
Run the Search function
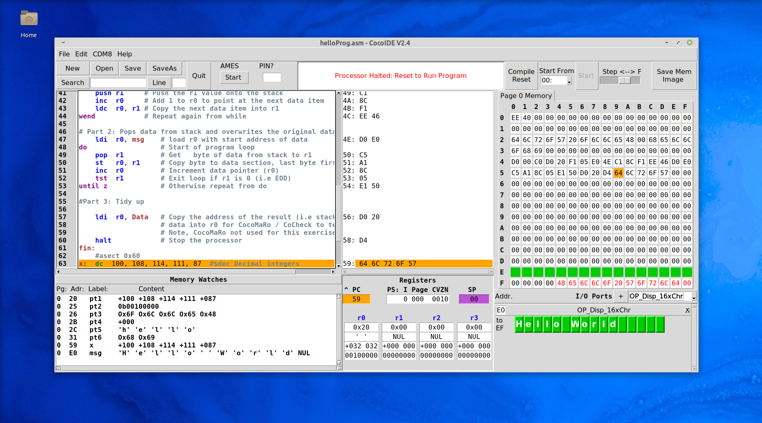(x=72, y=82)
